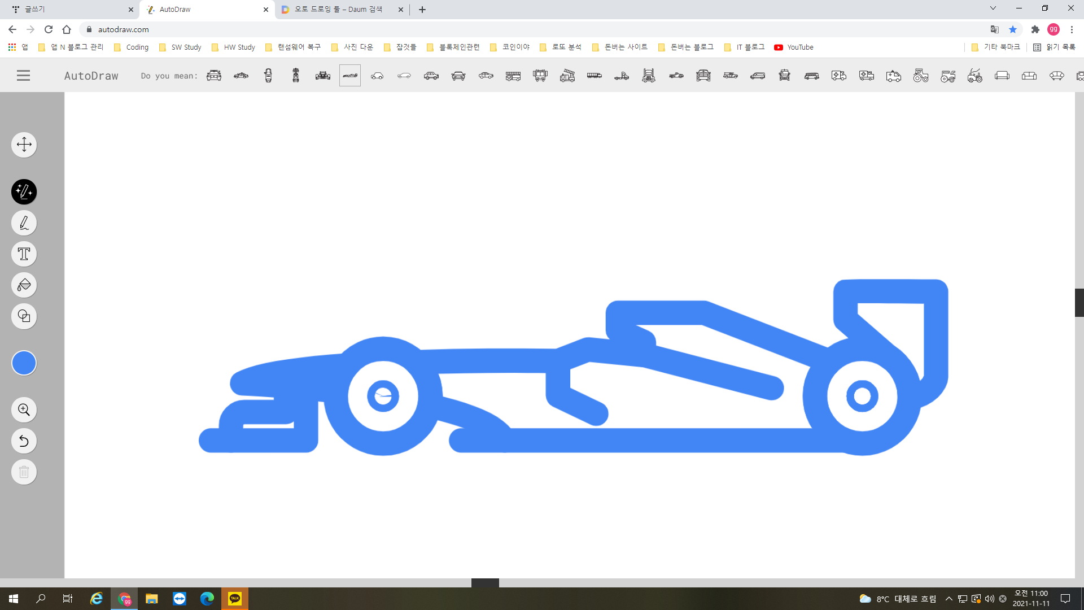
Task: Pick the first car suggestion
Action: [x=214, y=76]
